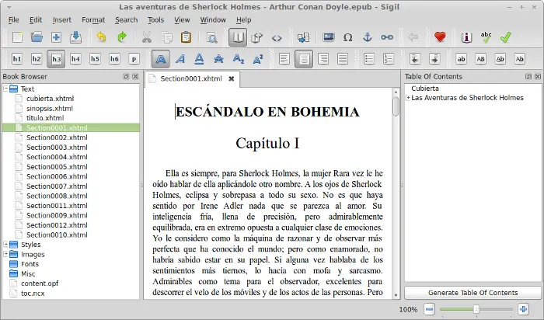Insert a bulleted list
The height and width of the screenshot is (320, 544).
pyautogui.click(x=369, y=59)
